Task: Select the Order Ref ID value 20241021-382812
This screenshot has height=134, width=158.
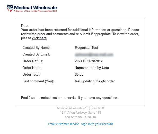Action: pos(89,61)
